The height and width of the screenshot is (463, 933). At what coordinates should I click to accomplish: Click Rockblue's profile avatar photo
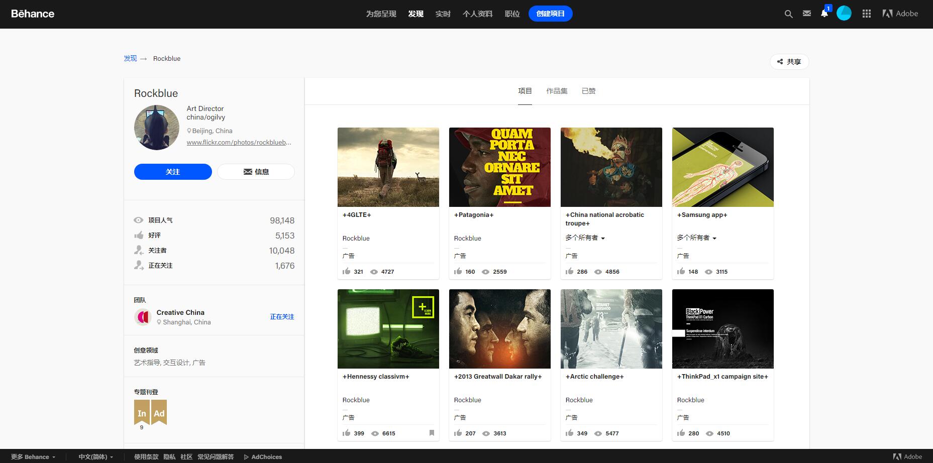(157, 128)
